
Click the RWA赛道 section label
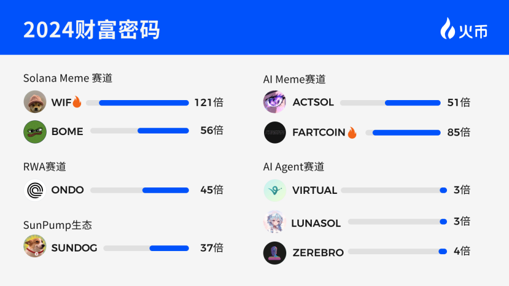pos(45,167)
